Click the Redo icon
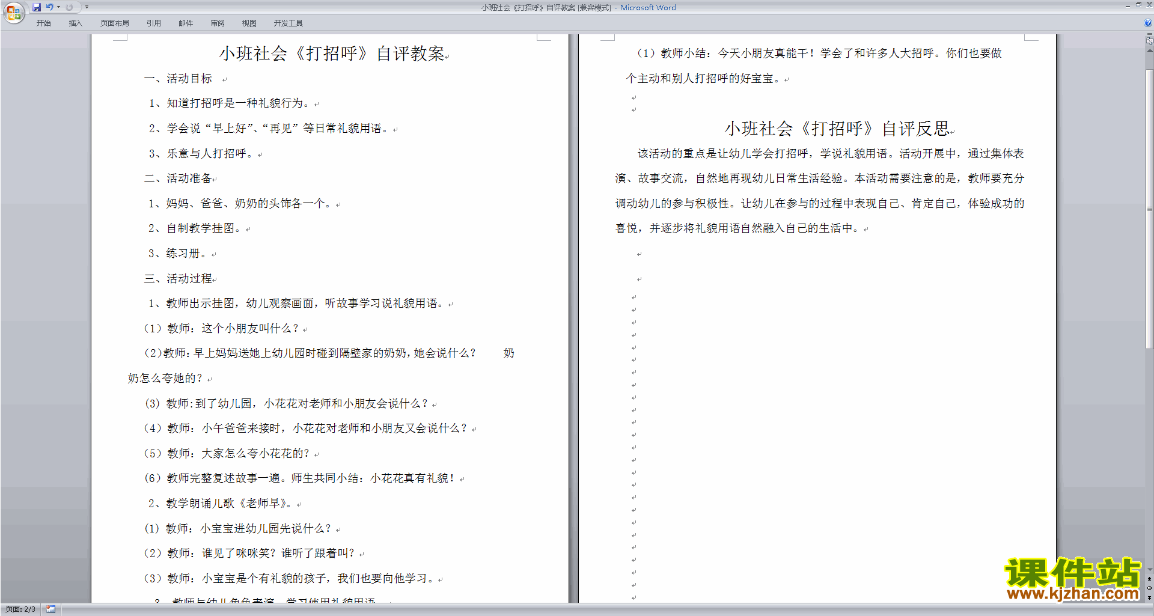 click(x=69, y=7)
